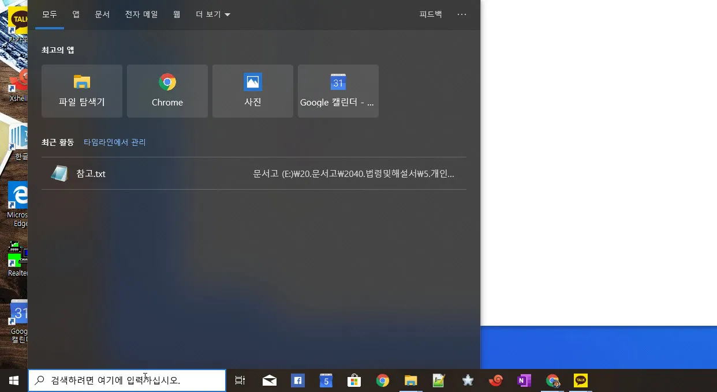Start the Google 캘린더 app tile

tap(338, 91)
